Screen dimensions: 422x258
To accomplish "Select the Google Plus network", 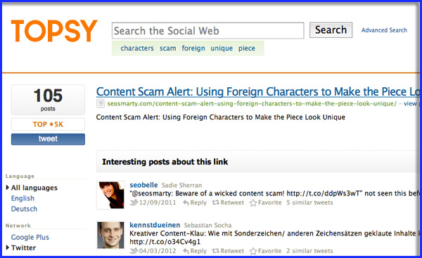I will click(x=30, y=237).
